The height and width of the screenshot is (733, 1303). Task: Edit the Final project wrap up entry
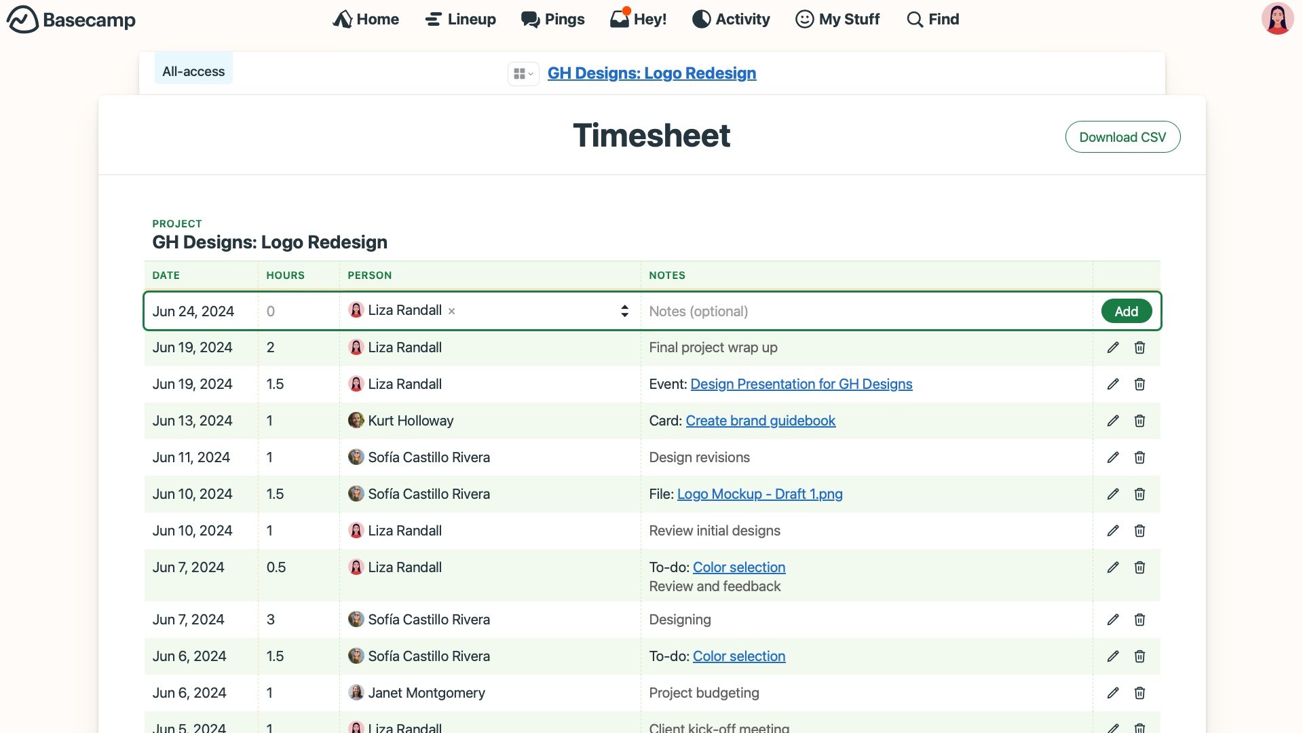pos(1113,347)
